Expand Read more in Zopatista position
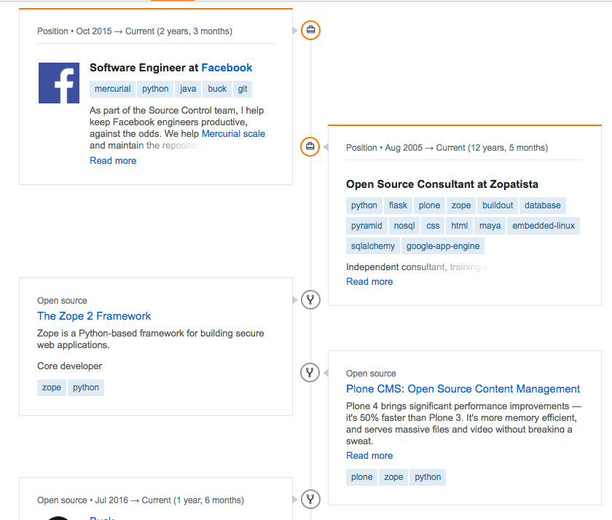The image size is (612, 520). (369, 282)
